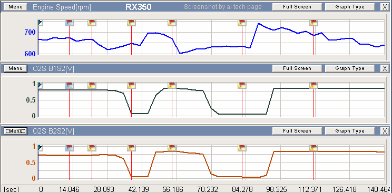392x193 pixels.
Task: Show O2S B1S2 graph in Full Screen
Action: tap(297, 68)
